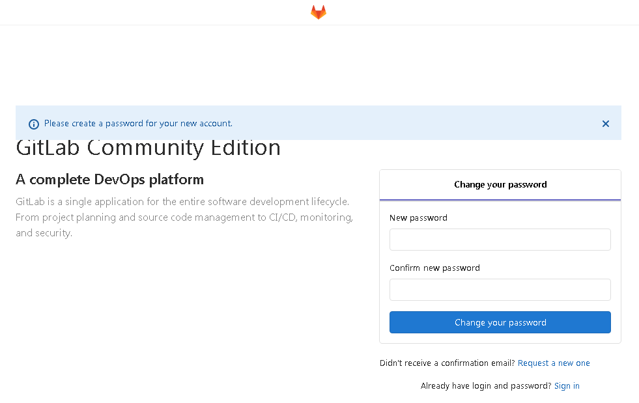This screenshot has width=639, height=403.
Task: Select the Change your password tab header
Action: pos(500,185)
